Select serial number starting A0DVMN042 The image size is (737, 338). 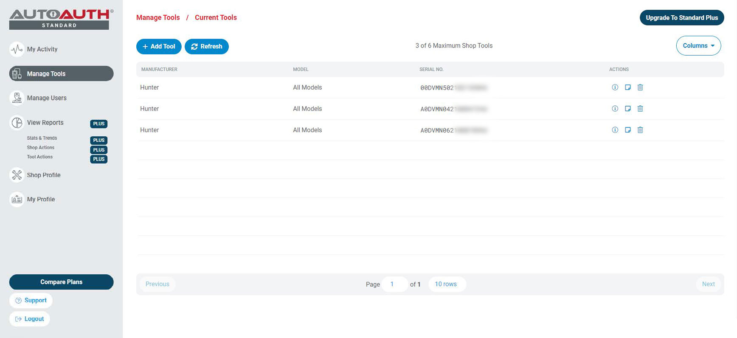(x=454, y=109)
